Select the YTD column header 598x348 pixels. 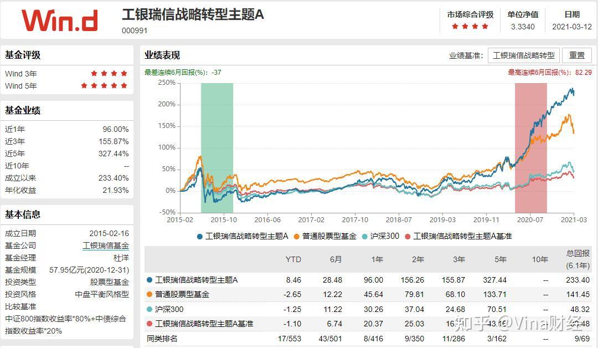coord(293,259)
